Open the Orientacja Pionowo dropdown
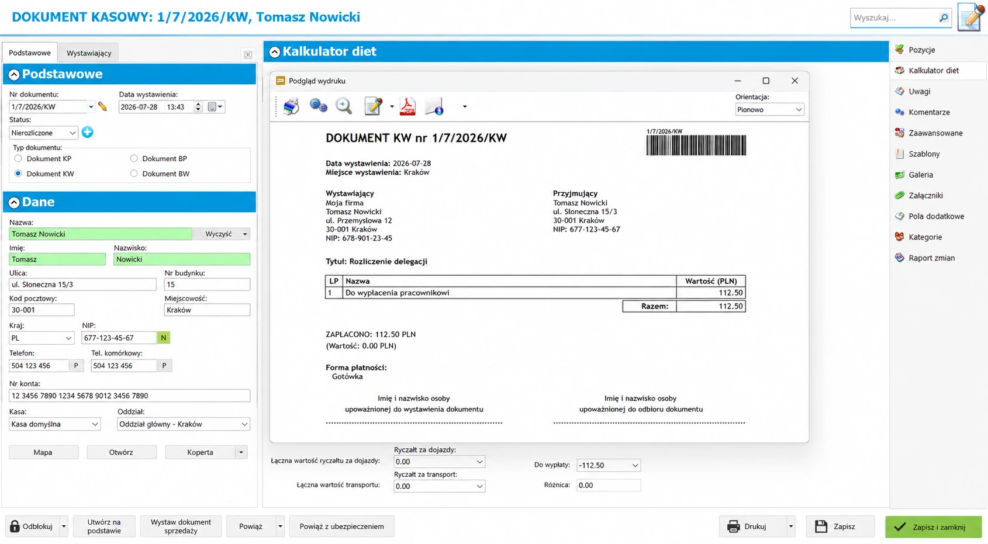Screen dimensions: 988x544 click(769, 109)
